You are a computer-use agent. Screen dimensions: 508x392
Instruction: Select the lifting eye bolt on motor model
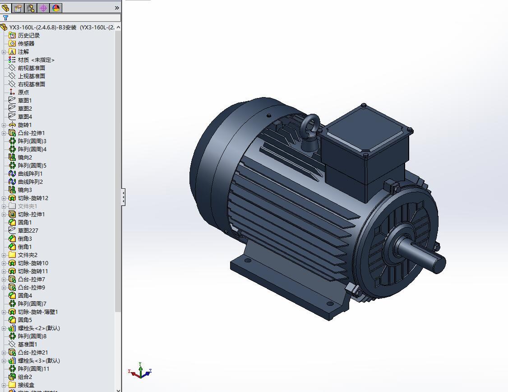click(x=310, y=132)
